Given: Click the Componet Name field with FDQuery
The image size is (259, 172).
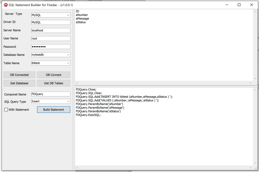Looking at the screenshot, I should click(51, 94).
